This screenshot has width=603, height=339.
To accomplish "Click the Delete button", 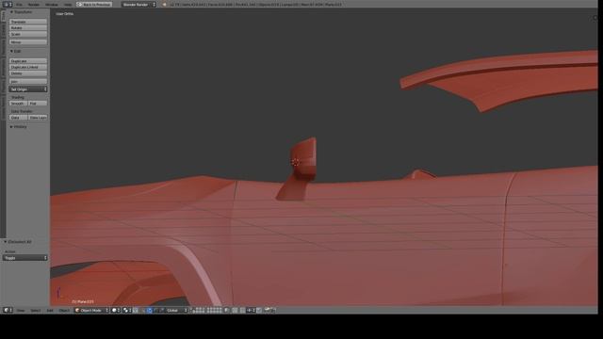I will coord(28,73).
